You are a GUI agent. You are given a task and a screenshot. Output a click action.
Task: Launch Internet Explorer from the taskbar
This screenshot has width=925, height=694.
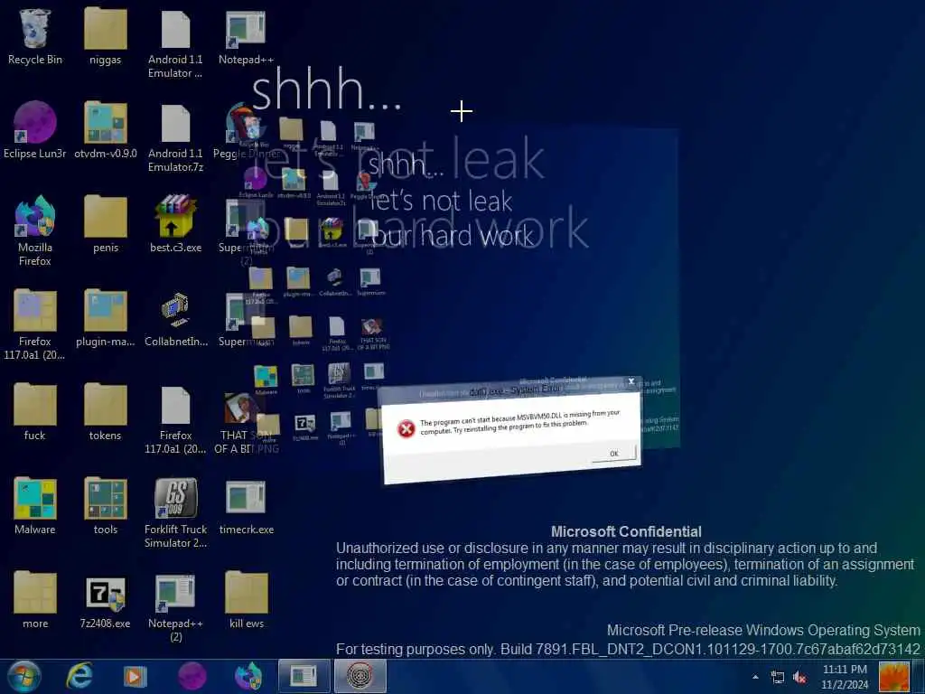pos(79,676)
